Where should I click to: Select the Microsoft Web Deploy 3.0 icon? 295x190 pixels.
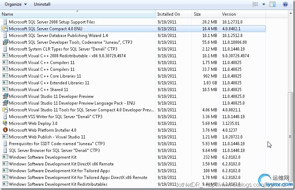(x=5, y=123)
